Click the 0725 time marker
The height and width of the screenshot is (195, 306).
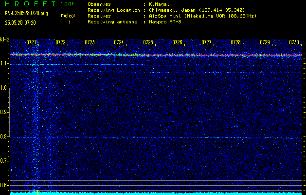point(148,42)
